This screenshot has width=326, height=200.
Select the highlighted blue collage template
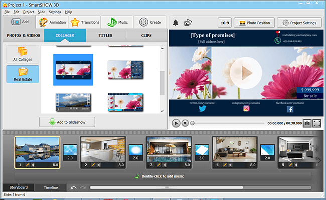73,70
